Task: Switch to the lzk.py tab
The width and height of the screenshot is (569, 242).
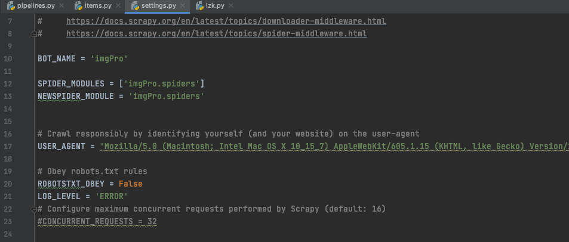Action: pyautogui.click(x=214, y=6)
